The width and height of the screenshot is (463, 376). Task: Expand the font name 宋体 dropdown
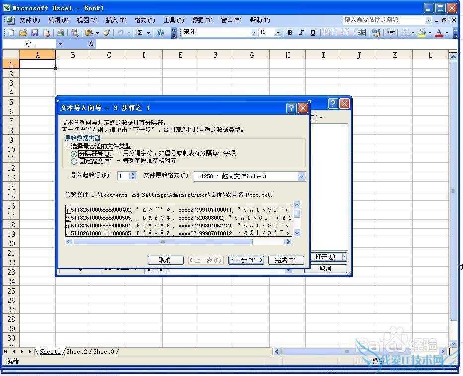coord(254,33)
